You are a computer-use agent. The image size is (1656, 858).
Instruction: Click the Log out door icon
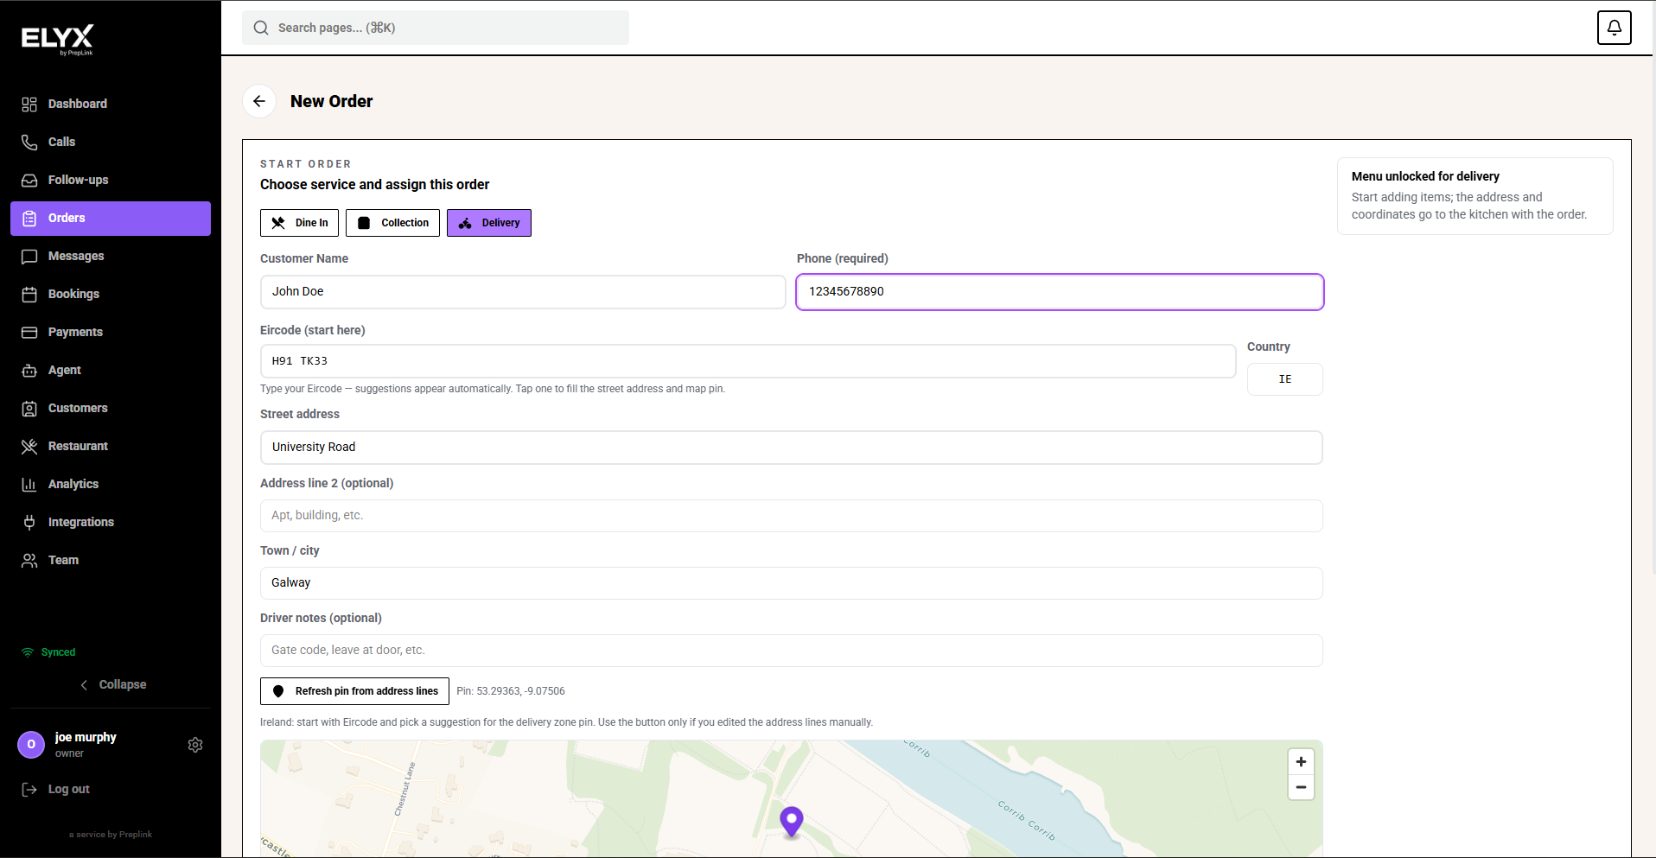tap(29, 789)
